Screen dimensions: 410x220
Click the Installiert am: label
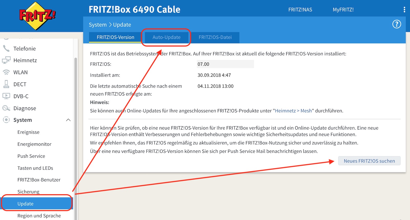105,75
